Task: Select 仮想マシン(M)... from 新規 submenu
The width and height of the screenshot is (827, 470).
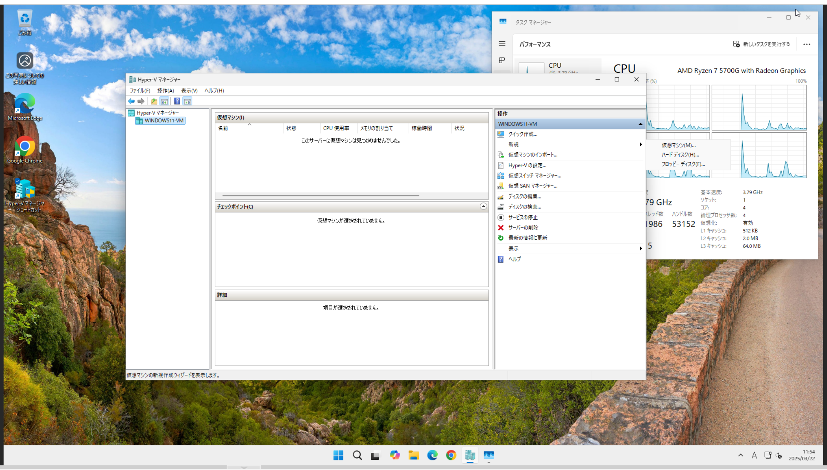Action: [x=678, y=145]
